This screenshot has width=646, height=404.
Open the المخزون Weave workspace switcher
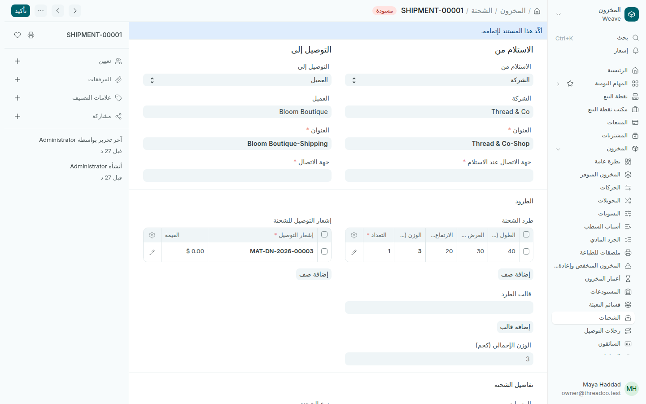pos(596,14)
